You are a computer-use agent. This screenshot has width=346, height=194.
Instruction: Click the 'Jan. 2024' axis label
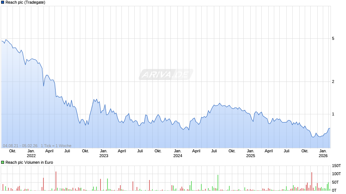coord(178,153)
